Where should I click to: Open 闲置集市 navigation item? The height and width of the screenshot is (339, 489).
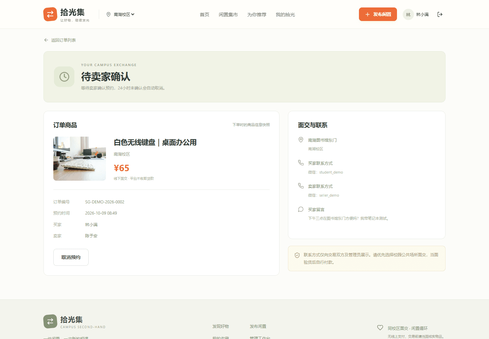click(x=228, y=15)
